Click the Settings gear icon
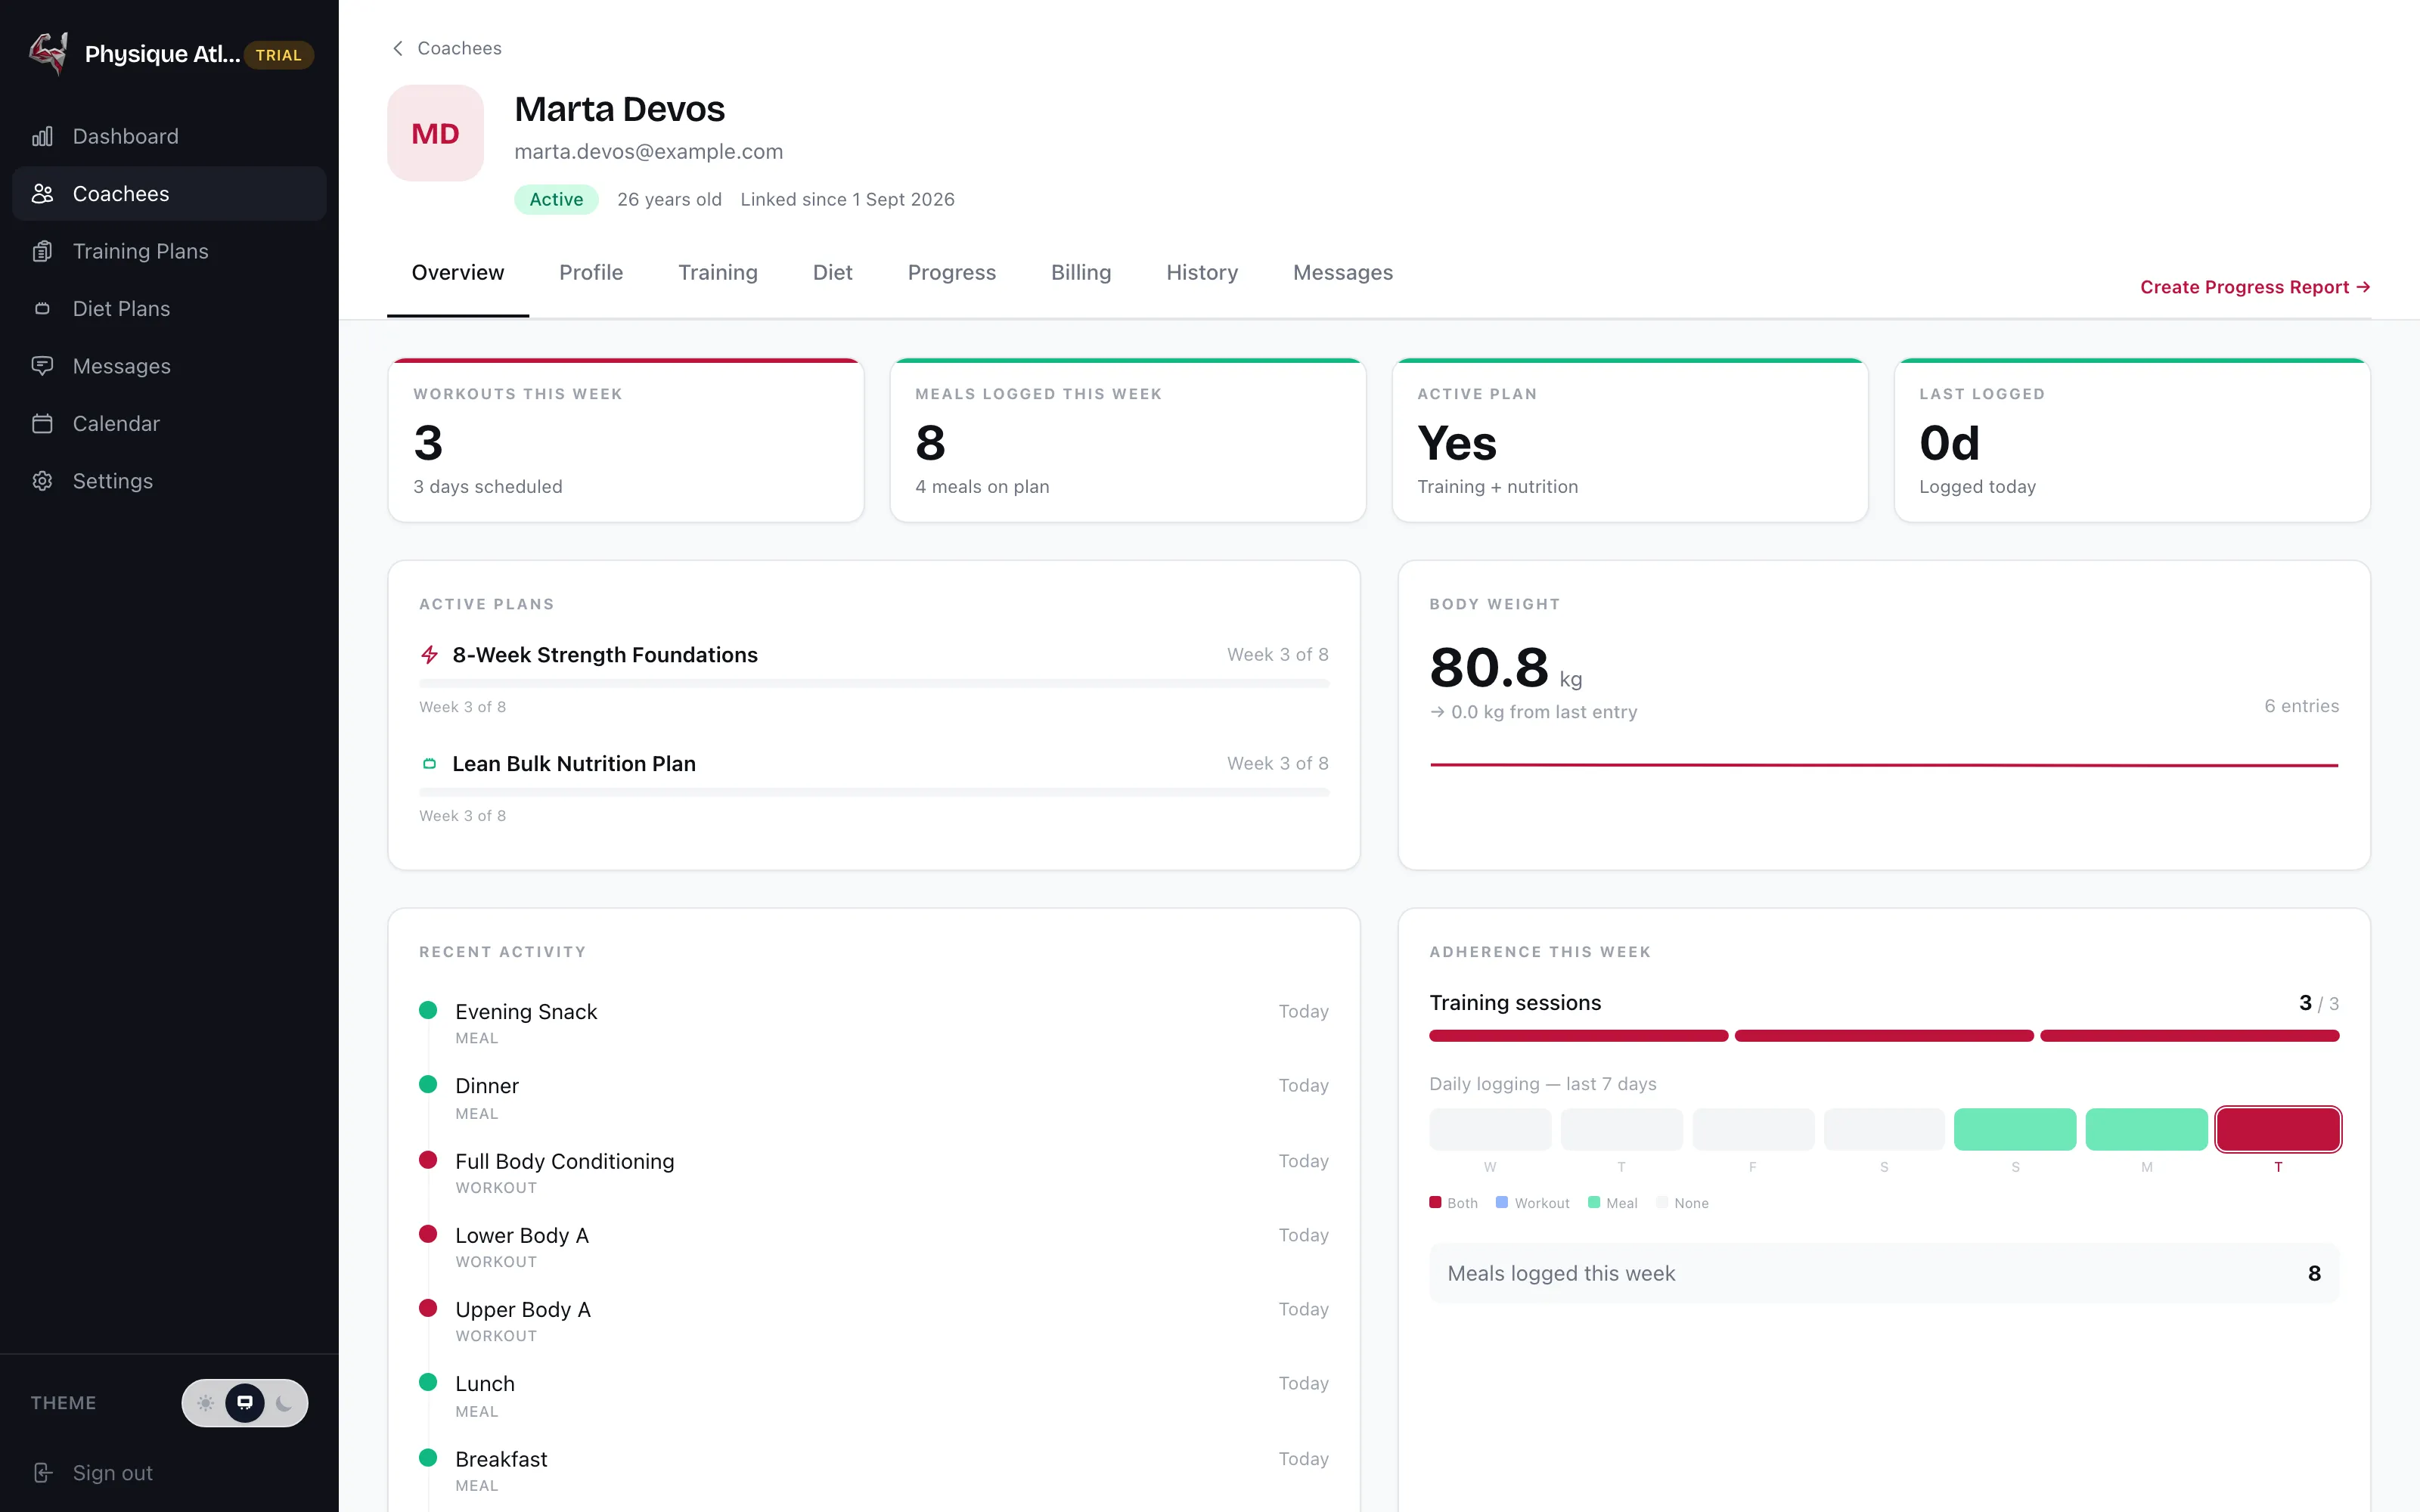Screen dimensions: 2420x1512 coord(42,481)
